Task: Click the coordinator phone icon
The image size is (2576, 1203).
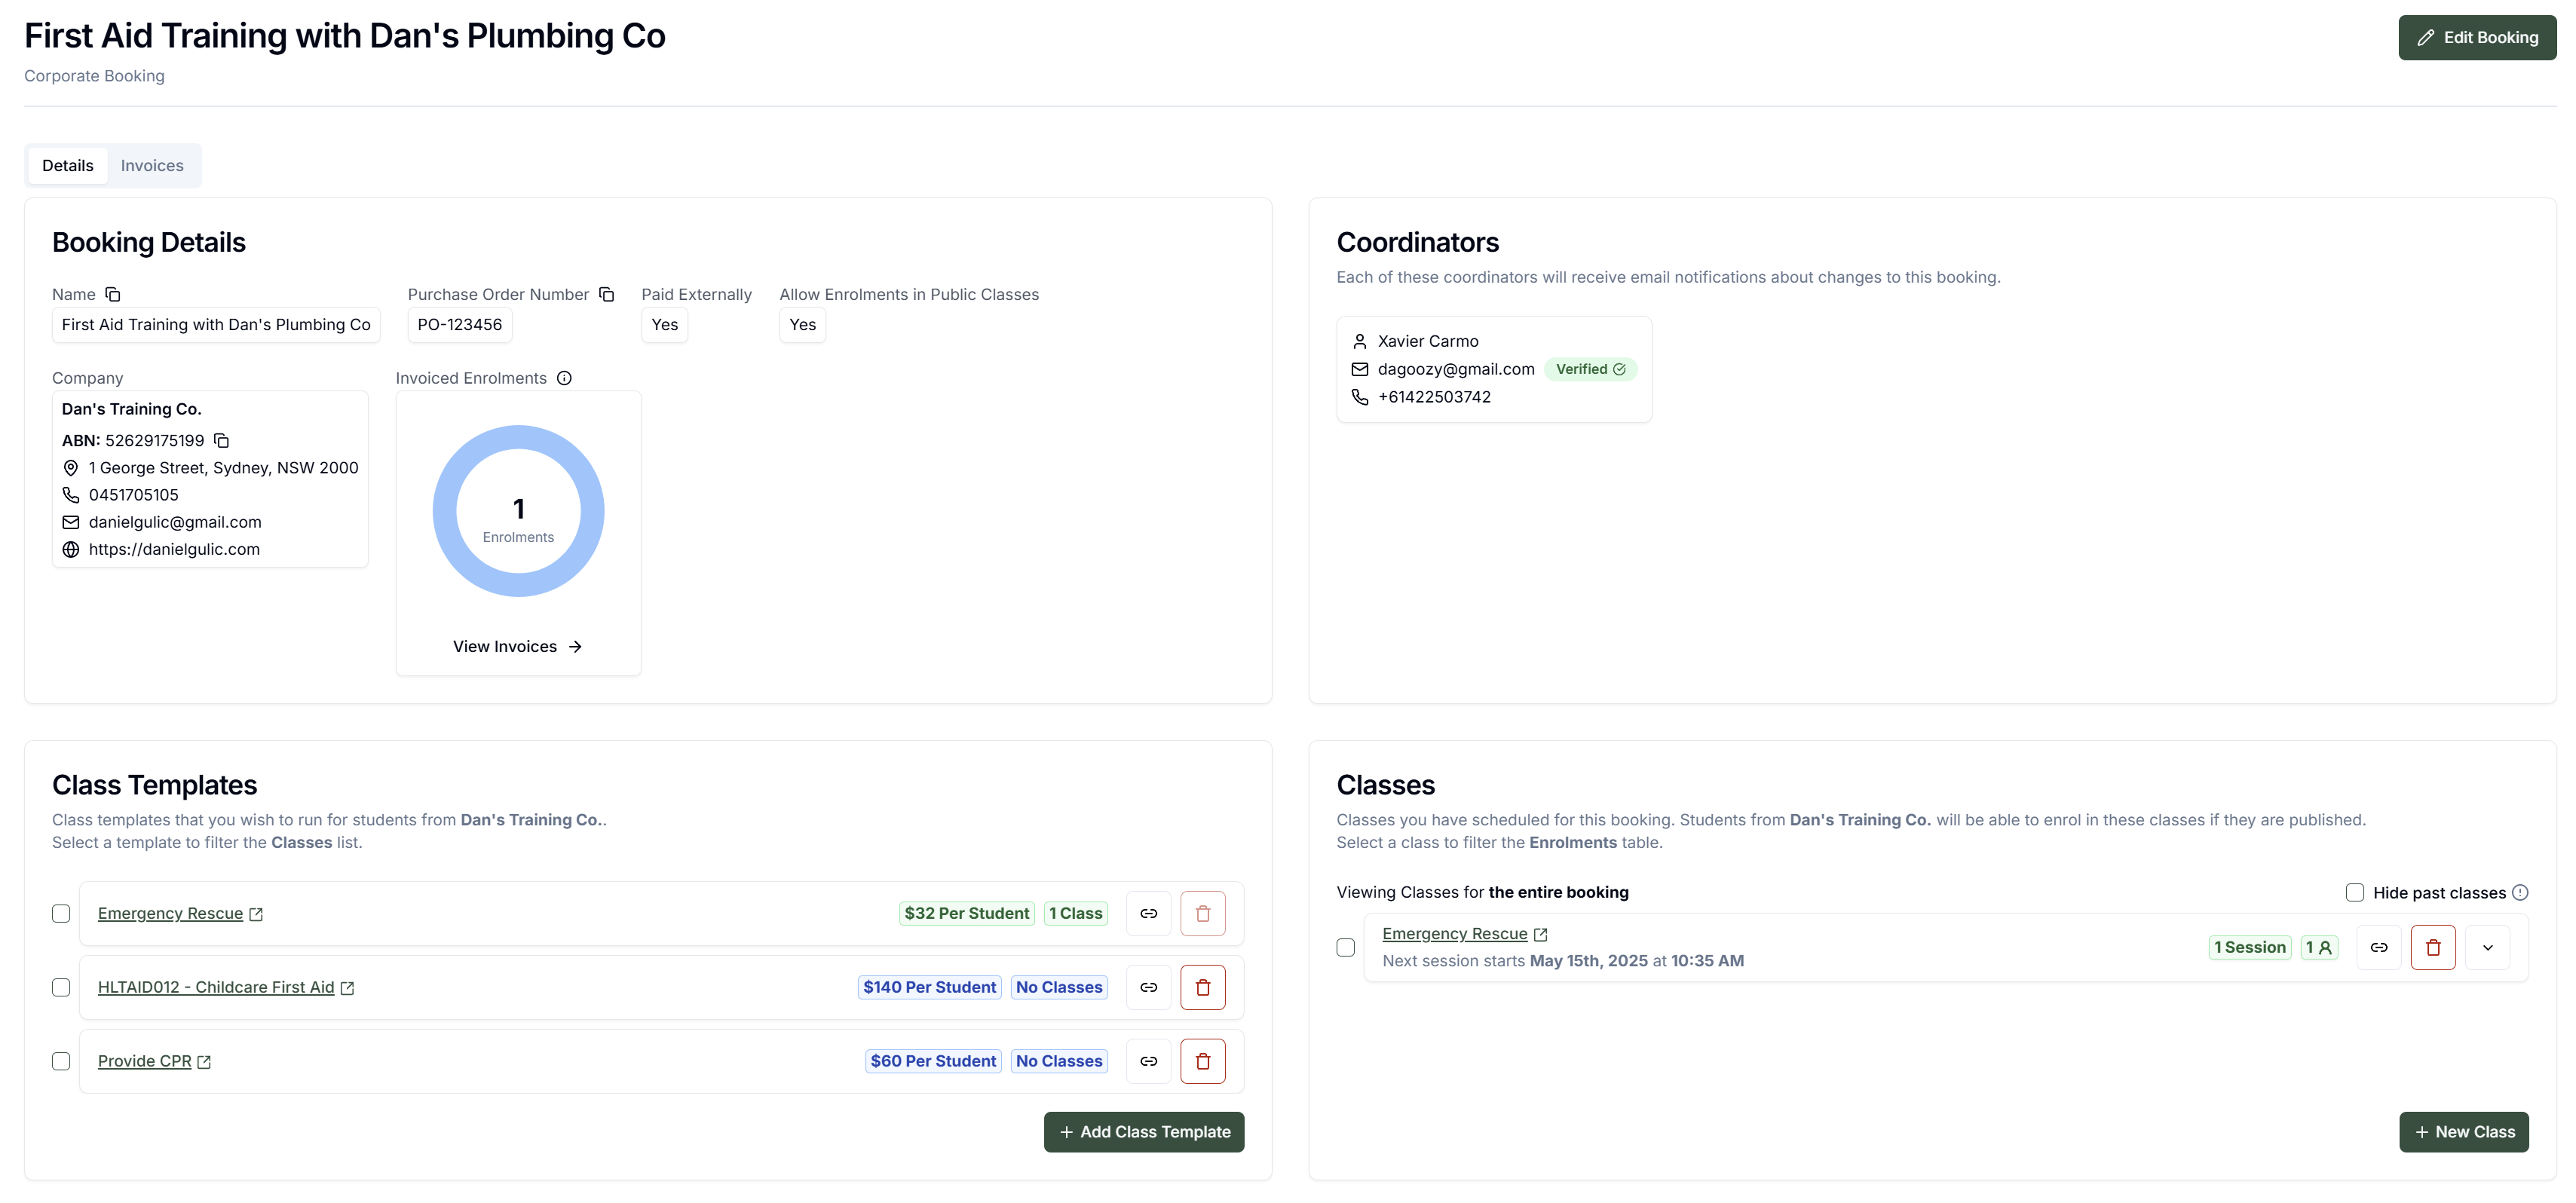Action: (1359, 397)
